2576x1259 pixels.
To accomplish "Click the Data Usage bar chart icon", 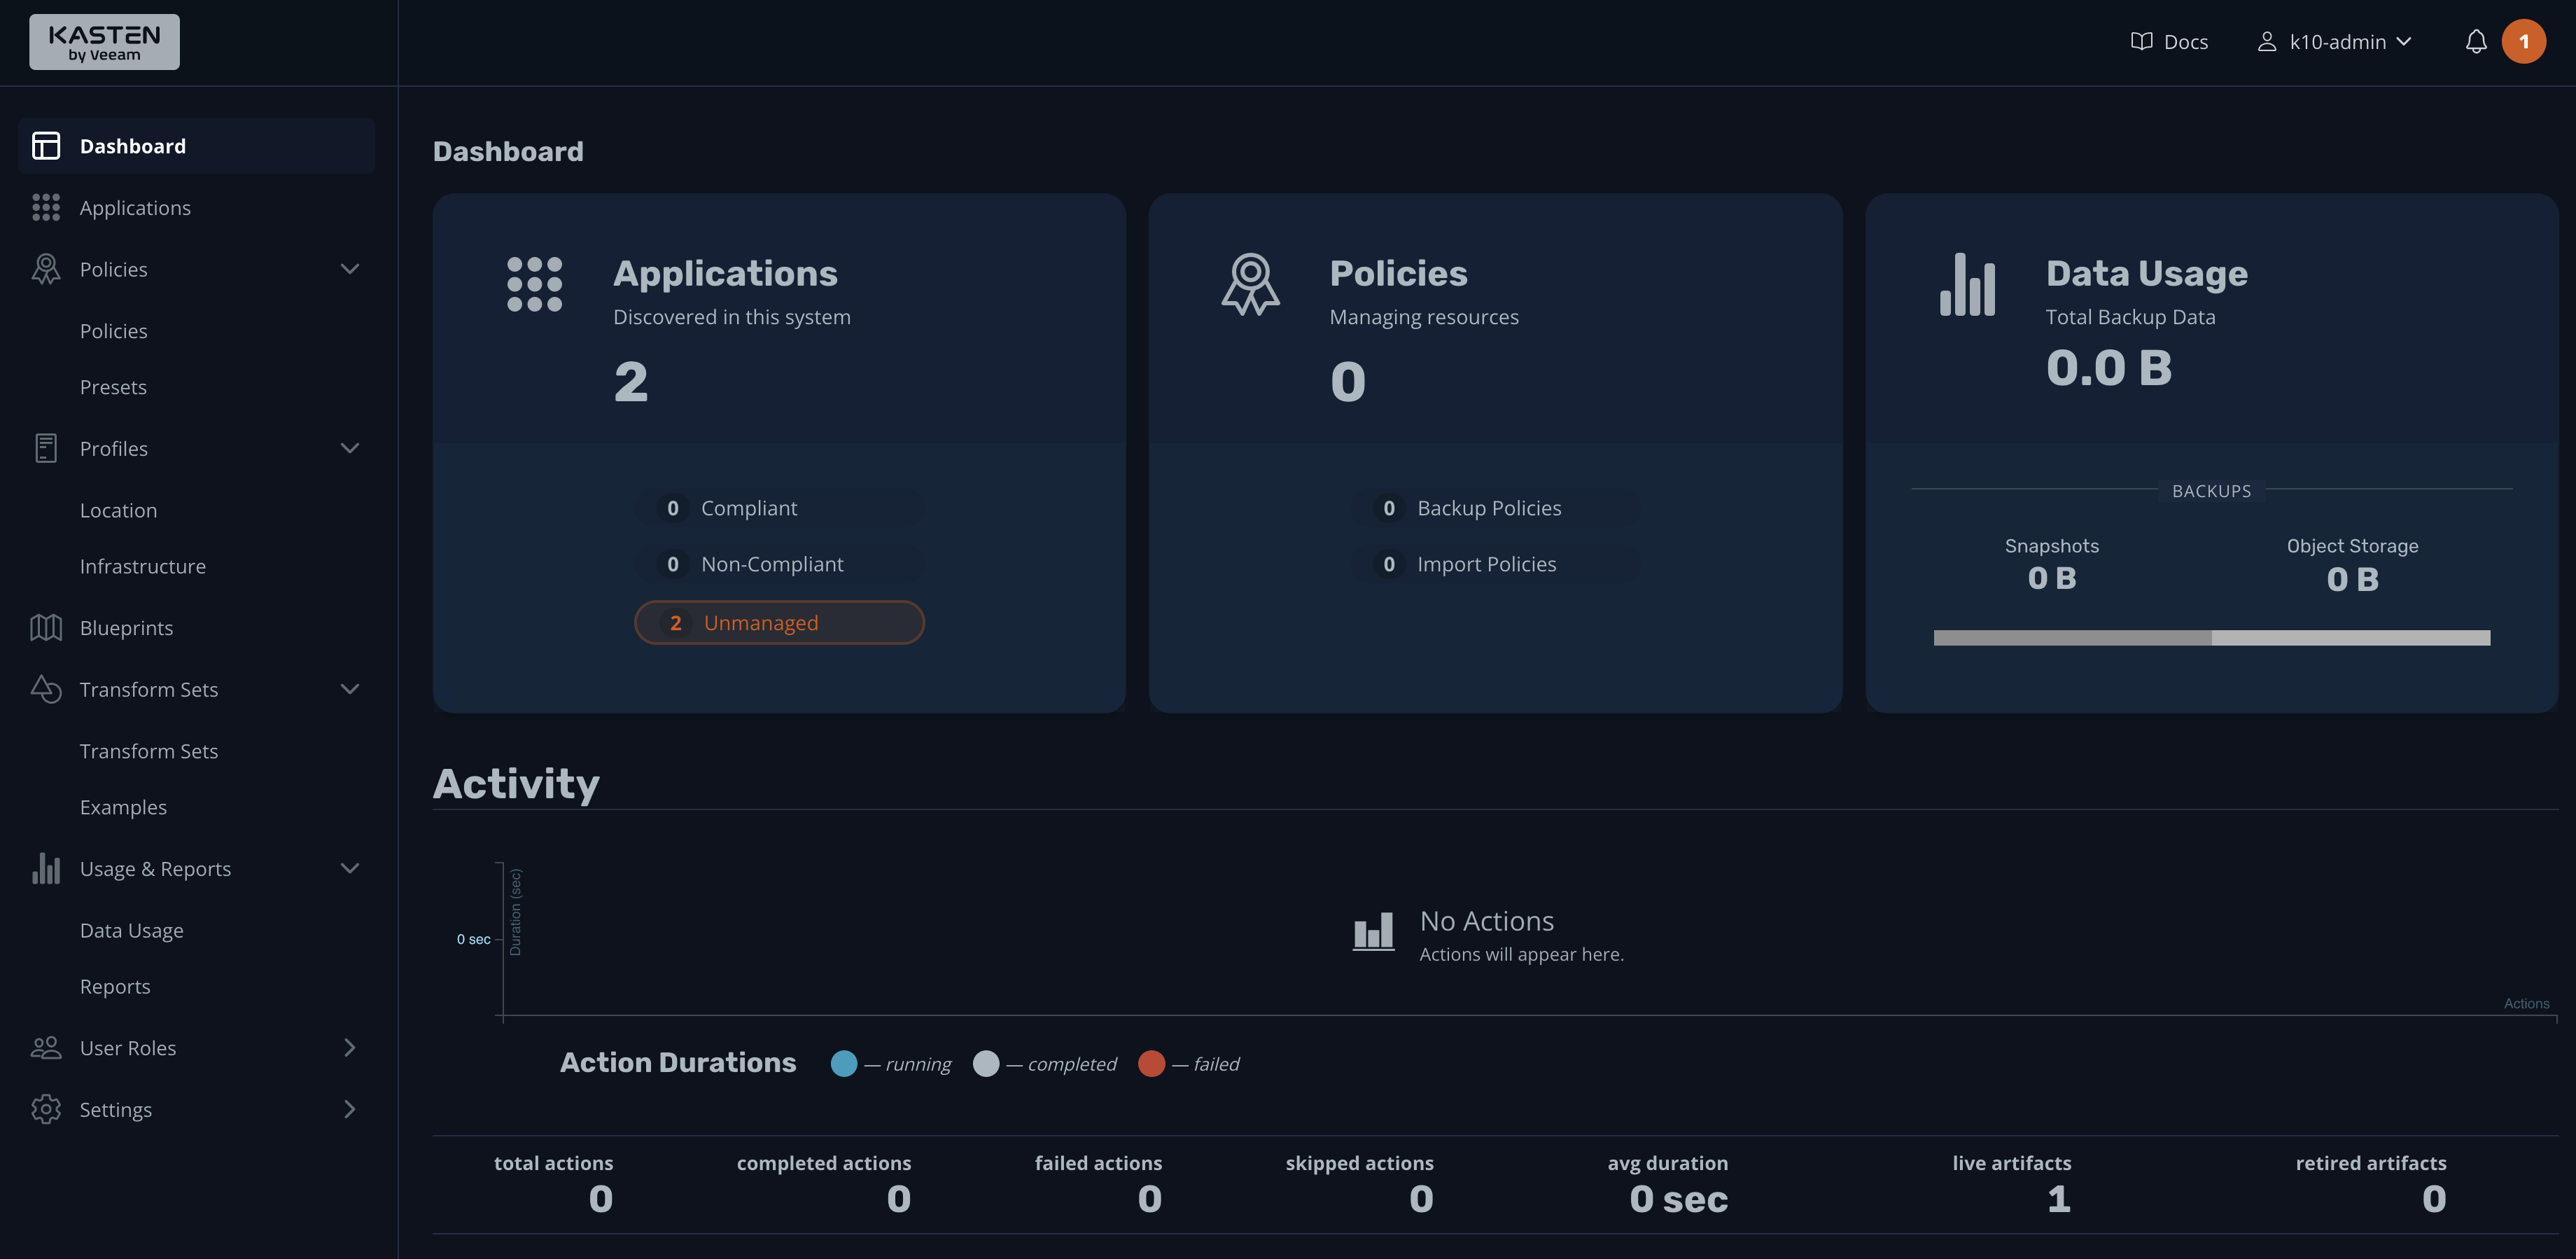I will pyautogui.click(x=1968, y=284).
